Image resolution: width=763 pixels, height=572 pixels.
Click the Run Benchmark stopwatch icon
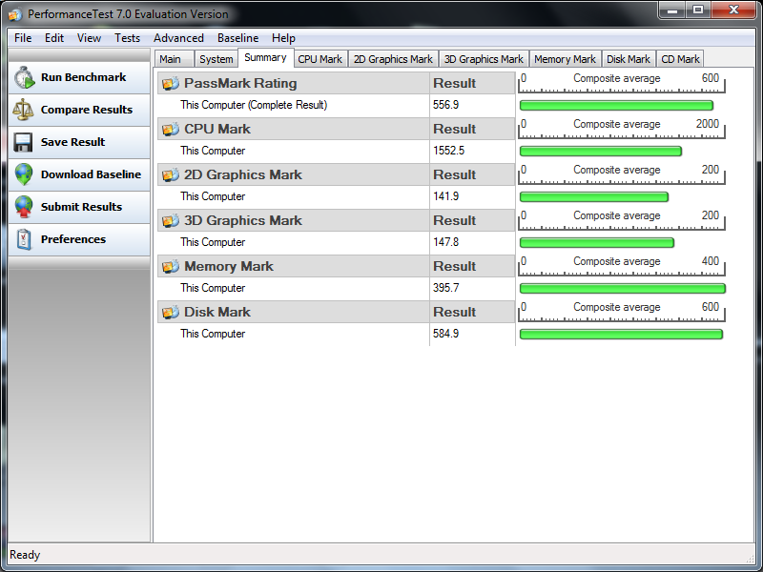pyautogui.click(x=24, y=77)
